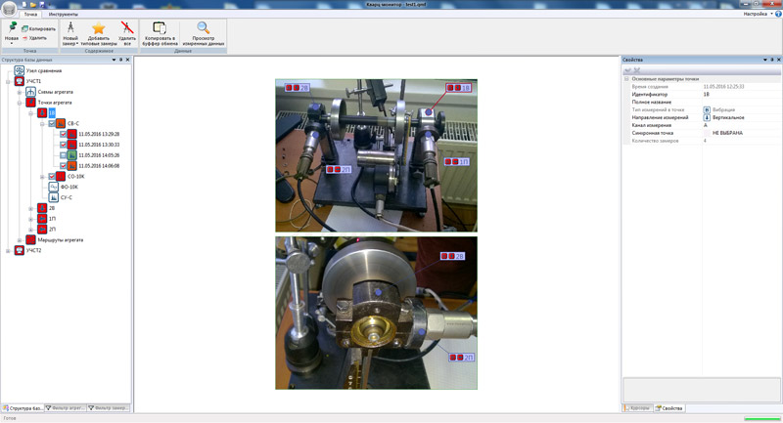Select the Узел сравнения tree node
Screen dimensions: 783x423
tap(44, 70)
